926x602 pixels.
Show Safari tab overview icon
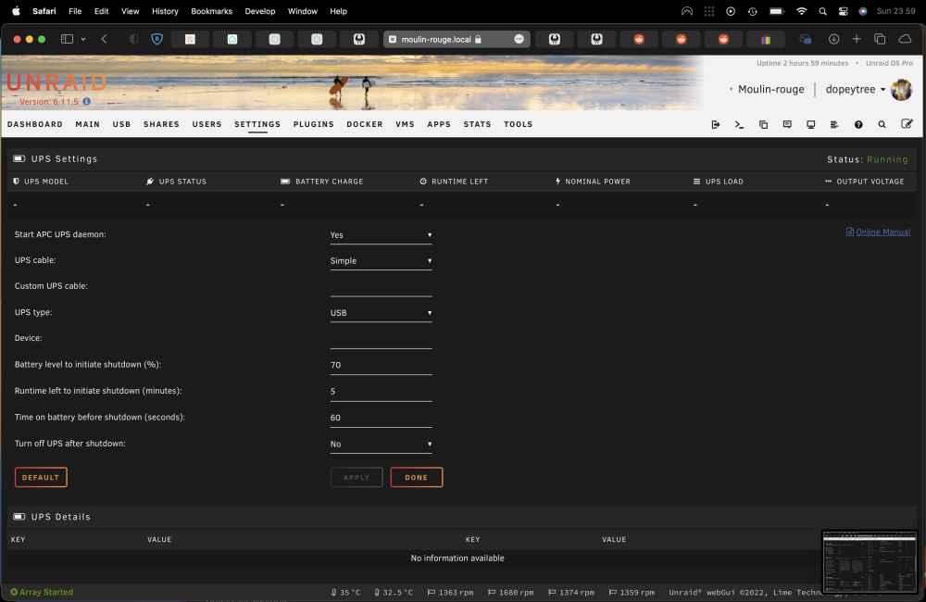(880, 39)
